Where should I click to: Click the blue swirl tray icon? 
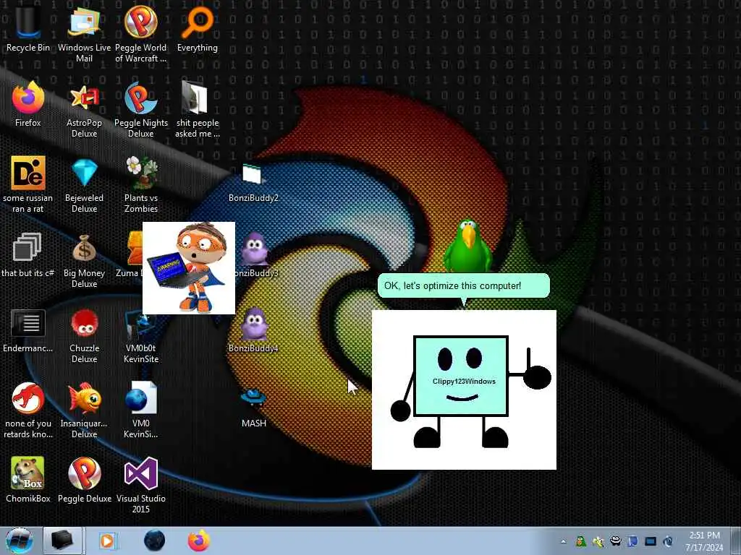pos(668,541)
